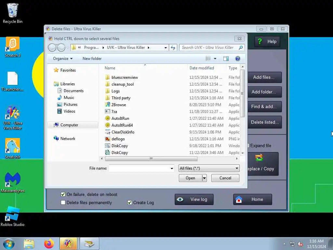Click the vertical scrollbar down arrow
The width and height of the screenshot is (333, 250).
click(243, 153)
